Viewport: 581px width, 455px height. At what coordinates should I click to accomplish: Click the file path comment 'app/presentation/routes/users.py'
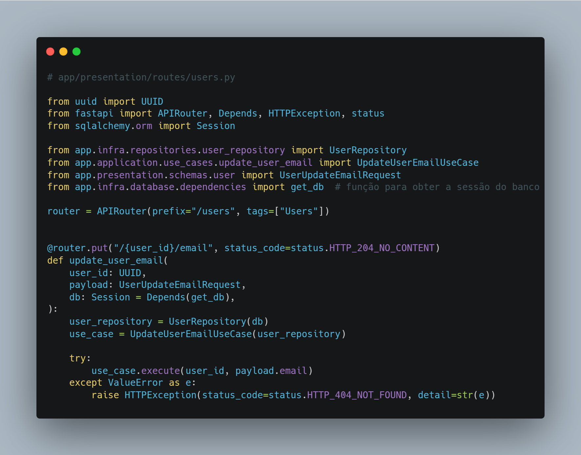pos(147,77)
